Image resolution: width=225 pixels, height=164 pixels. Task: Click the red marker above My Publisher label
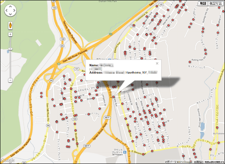[x=217, y=127]
